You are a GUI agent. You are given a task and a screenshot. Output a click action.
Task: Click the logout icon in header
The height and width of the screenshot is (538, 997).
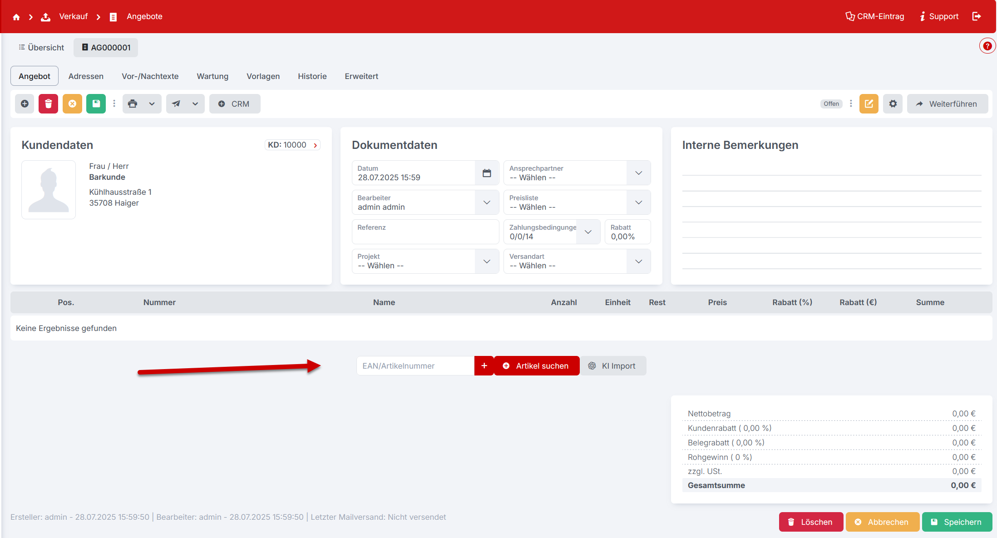[x=977, y=17]
